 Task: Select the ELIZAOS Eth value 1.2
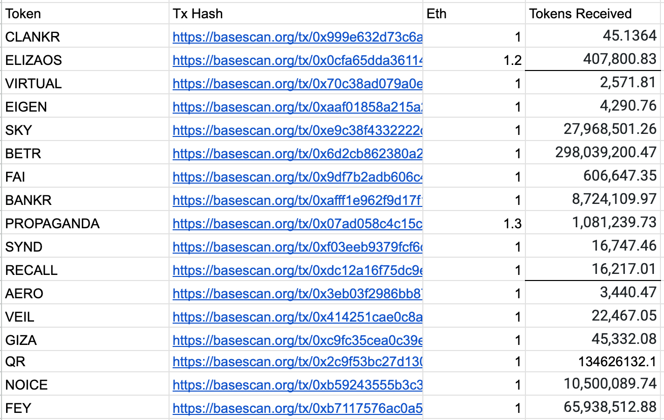tap(474, 60)
